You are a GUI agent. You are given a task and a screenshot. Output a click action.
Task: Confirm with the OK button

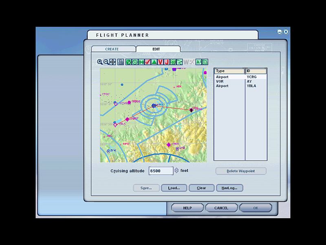[256, 208]
